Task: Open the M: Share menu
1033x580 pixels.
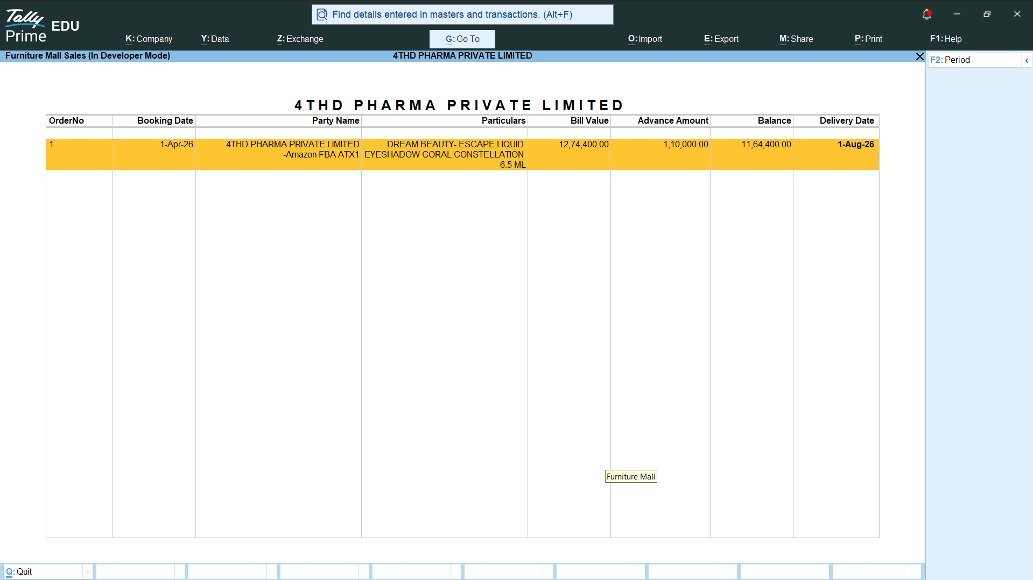Action: click(796, 39)
